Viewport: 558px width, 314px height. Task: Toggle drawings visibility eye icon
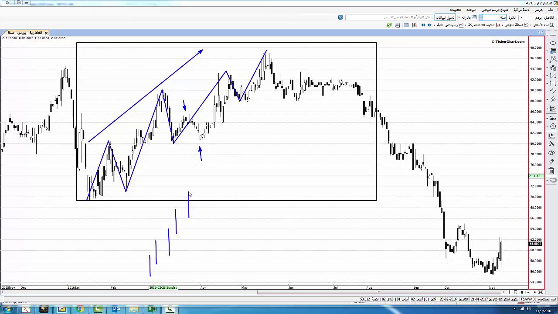point(551,153)
